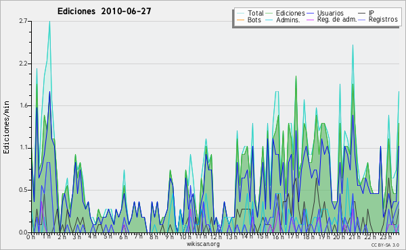Click the orange Bots legend line swatch
The image size is (406, 250).
click(x=240, y=20)
